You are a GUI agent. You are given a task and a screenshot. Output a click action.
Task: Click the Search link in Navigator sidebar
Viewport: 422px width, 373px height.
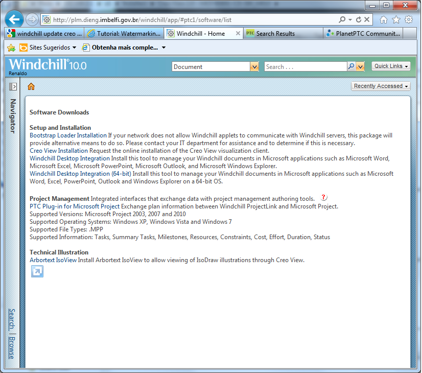(12, 319)
